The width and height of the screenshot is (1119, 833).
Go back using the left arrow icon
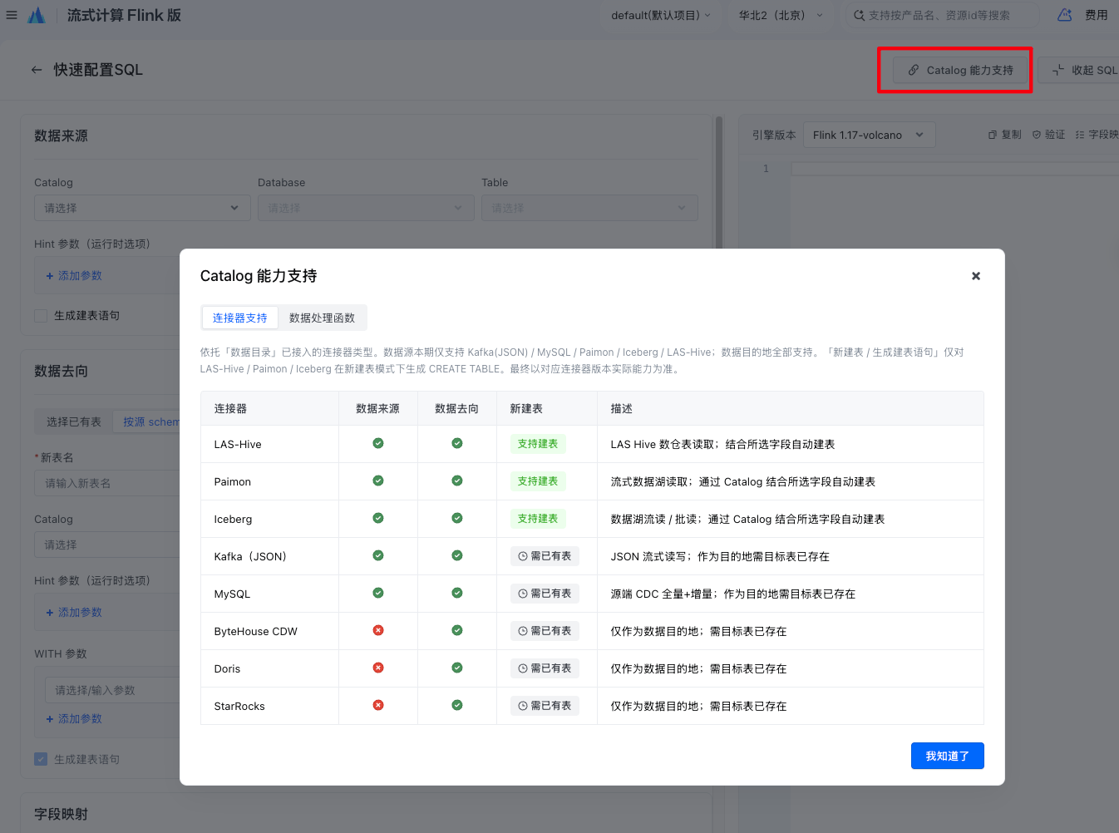coord(37,70)
